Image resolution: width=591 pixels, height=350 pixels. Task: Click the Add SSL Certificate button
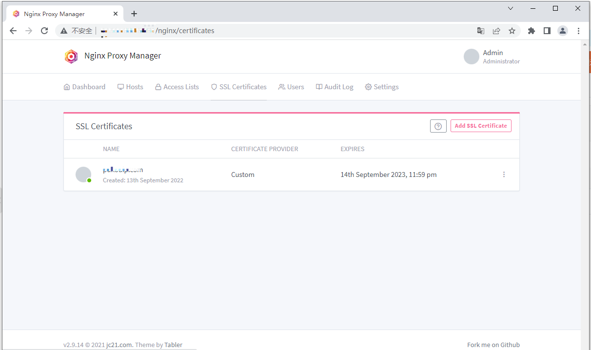click(x=480, y=126)
